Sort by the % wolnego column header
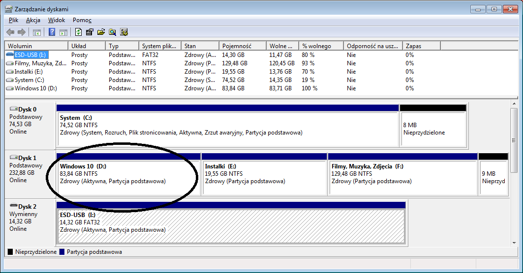 [x=321, y=46]
